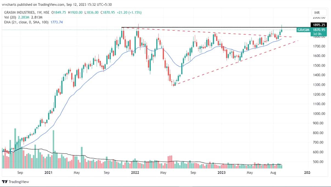Click the INR currency box
The image size is (331, 187).
[319, 13]
